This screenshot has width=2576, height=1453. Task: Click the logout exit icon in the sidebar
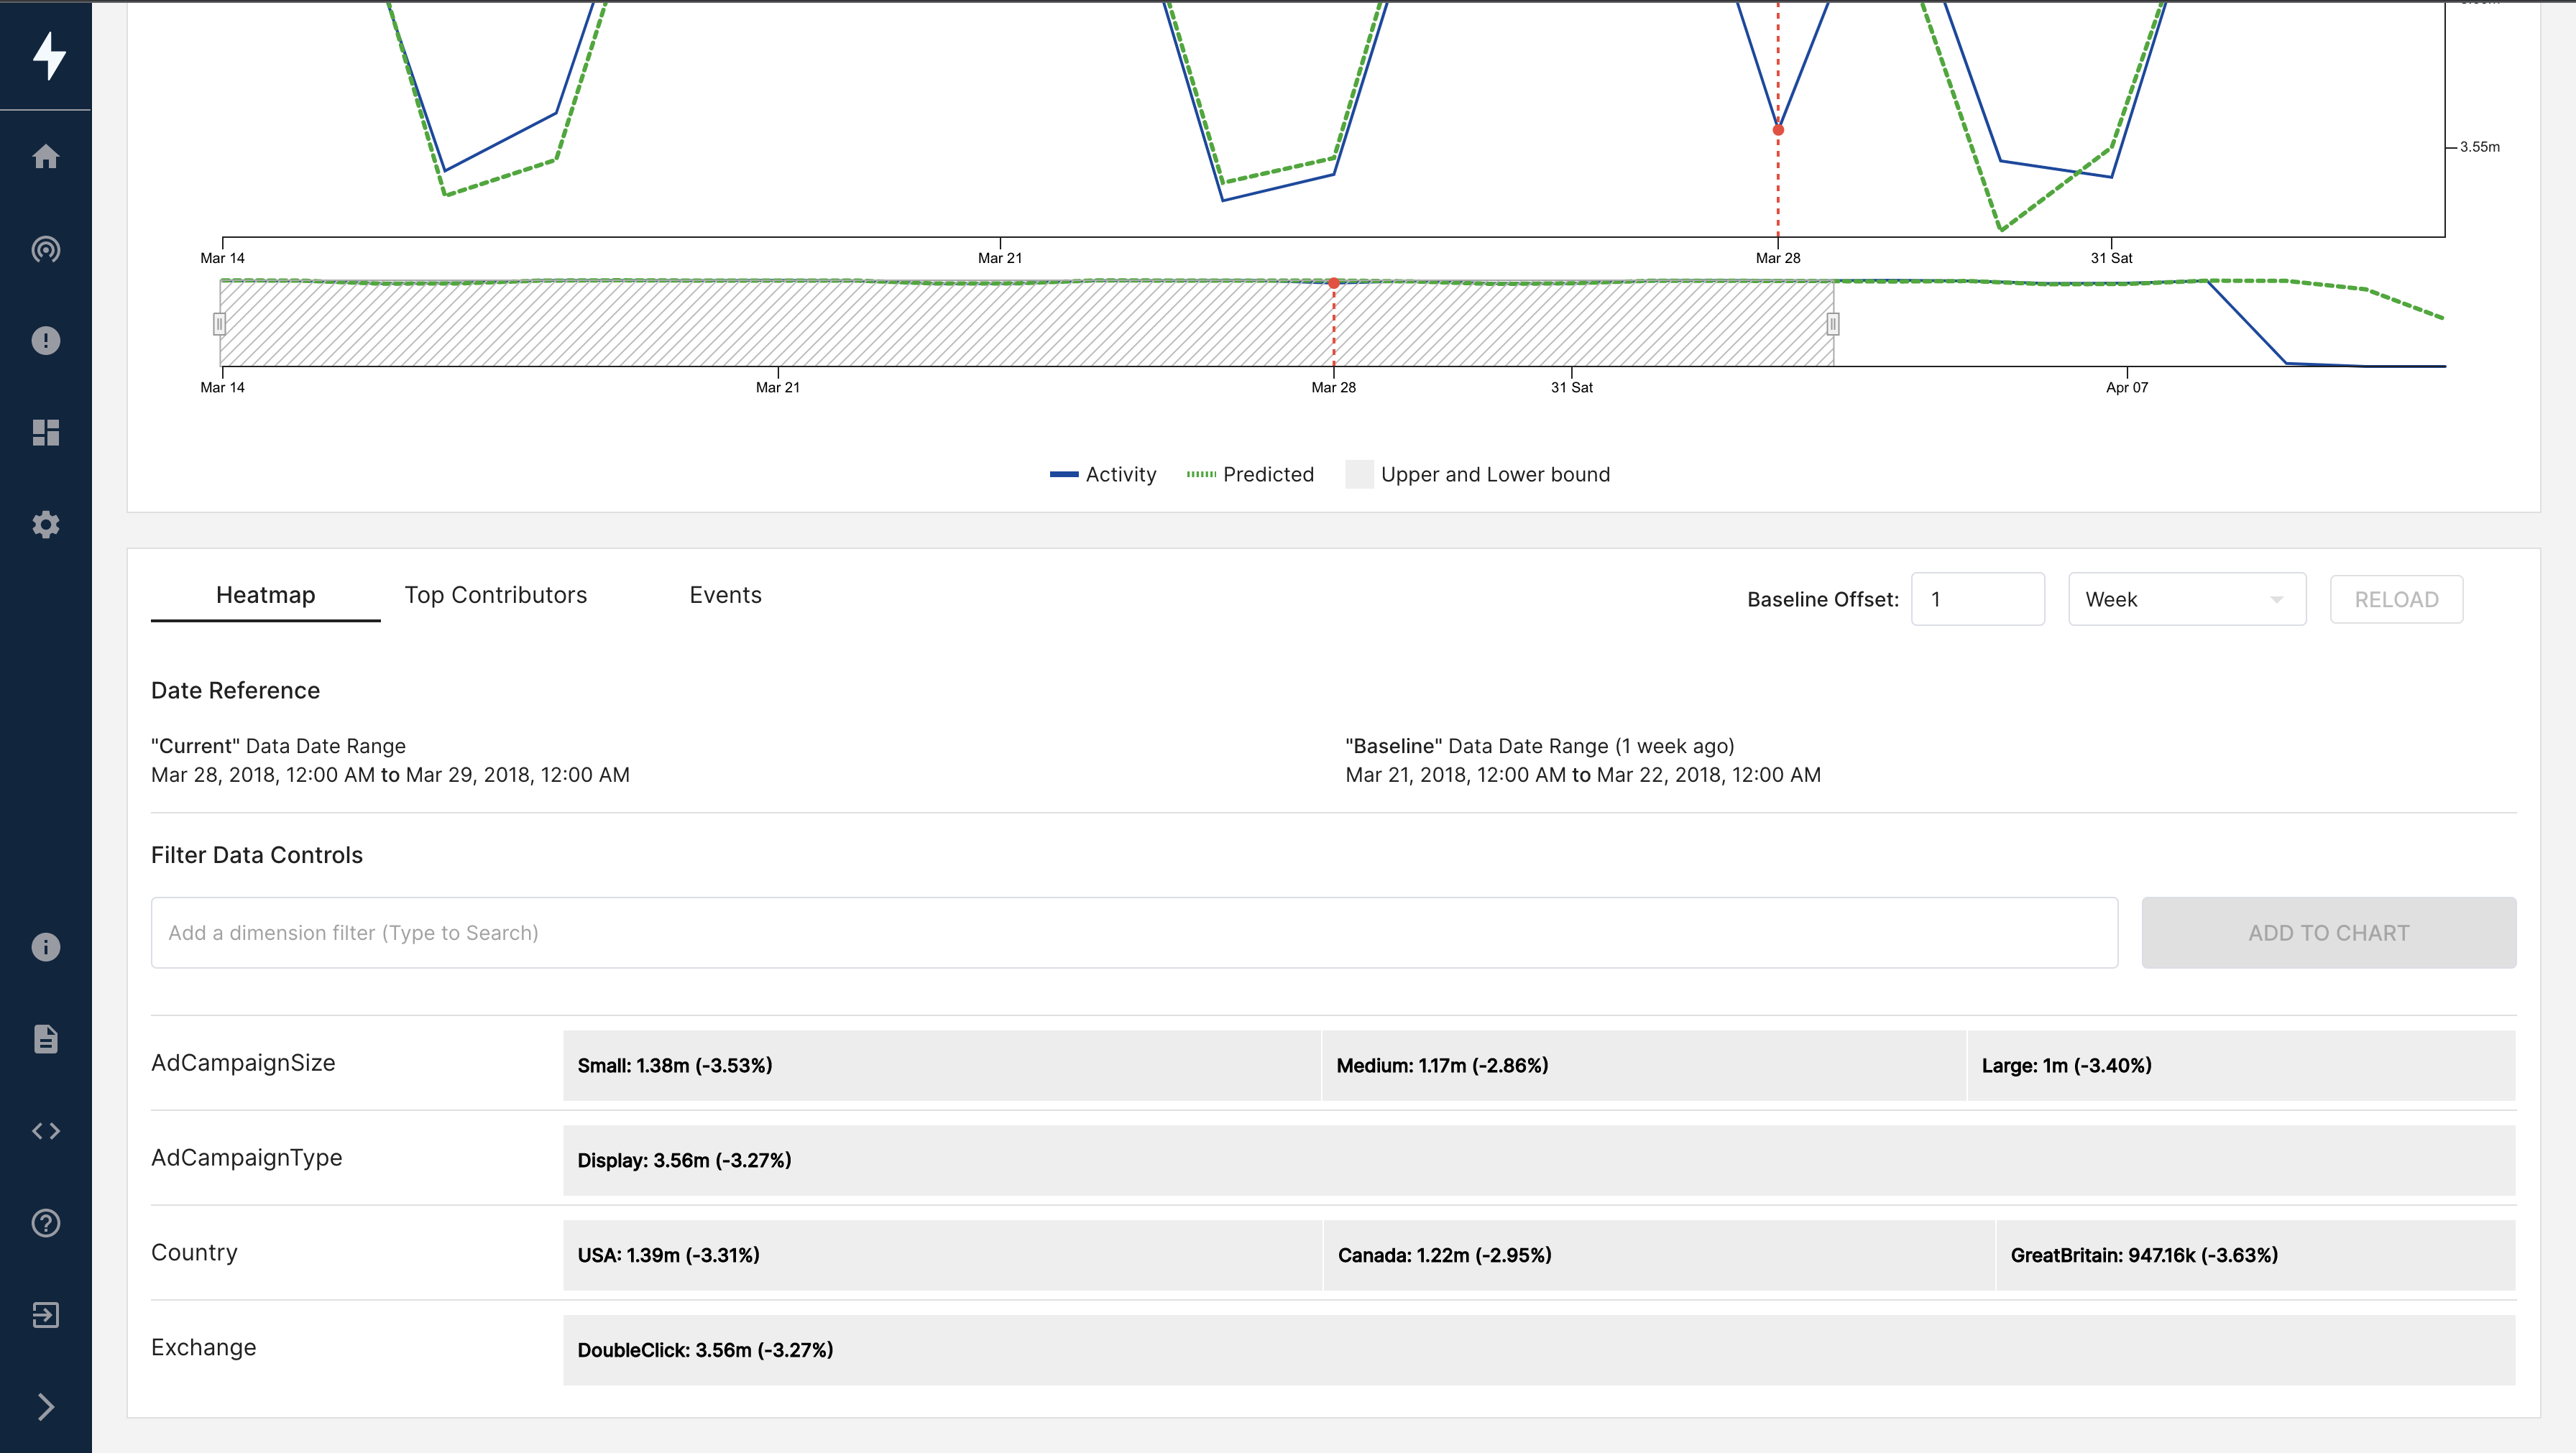coord(46,1315)
